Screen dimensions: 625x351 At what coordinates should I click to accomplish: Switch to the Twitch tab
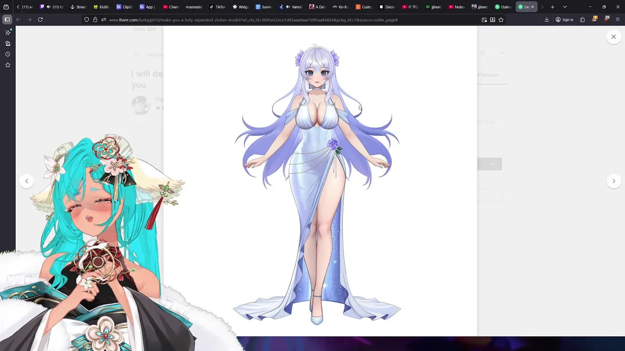pos(52,7)
